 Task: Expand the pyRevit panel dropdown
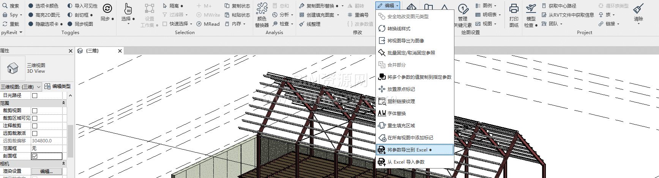click(x=21, y=33)
